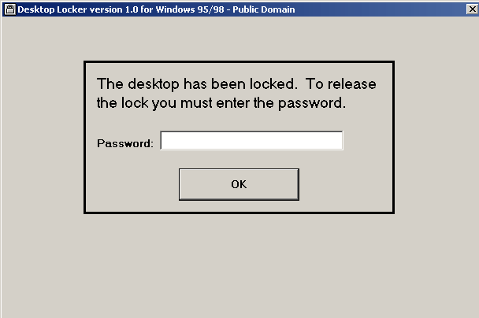Viewport: 479px width, 318px height.
Task: Click the padlock icon in title bar
Action: [10, 9]
